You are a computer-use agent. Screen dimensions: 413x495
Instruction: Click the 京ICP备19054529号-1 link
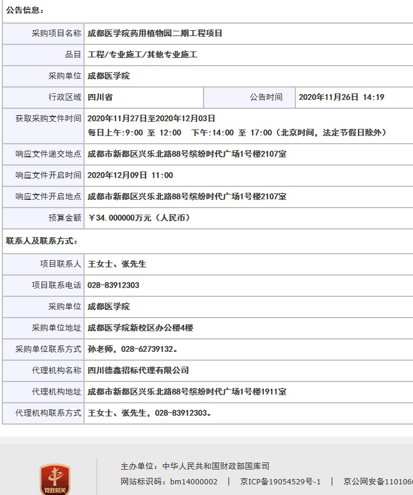[280, 482]
